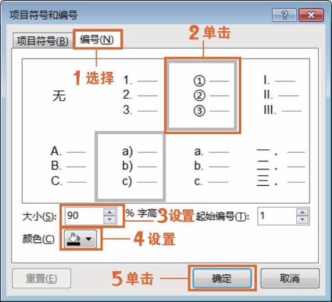332x302 pixels.
Task: Decrease the 起始编号 start number with down arrow
Action: [303, 219]
